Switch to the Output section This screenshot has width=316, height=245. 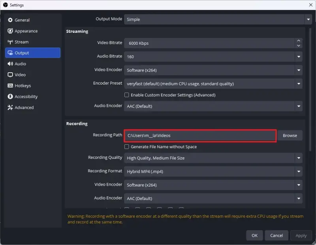click(21, 53)
